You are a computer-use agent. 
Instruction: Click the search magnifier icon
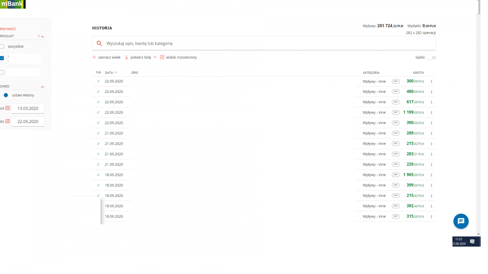pos(99,44)
